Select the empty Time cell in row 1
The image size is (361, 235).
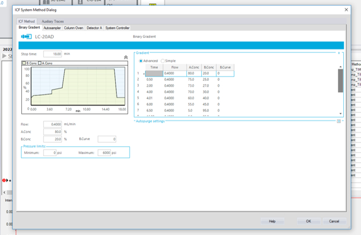pyautogui.click(x=154, y=73)
